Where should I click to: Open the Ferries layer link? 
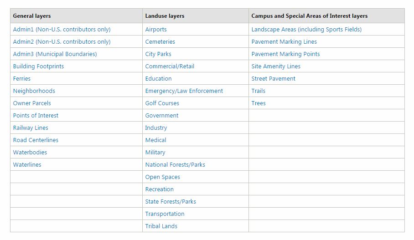(21, 79)
